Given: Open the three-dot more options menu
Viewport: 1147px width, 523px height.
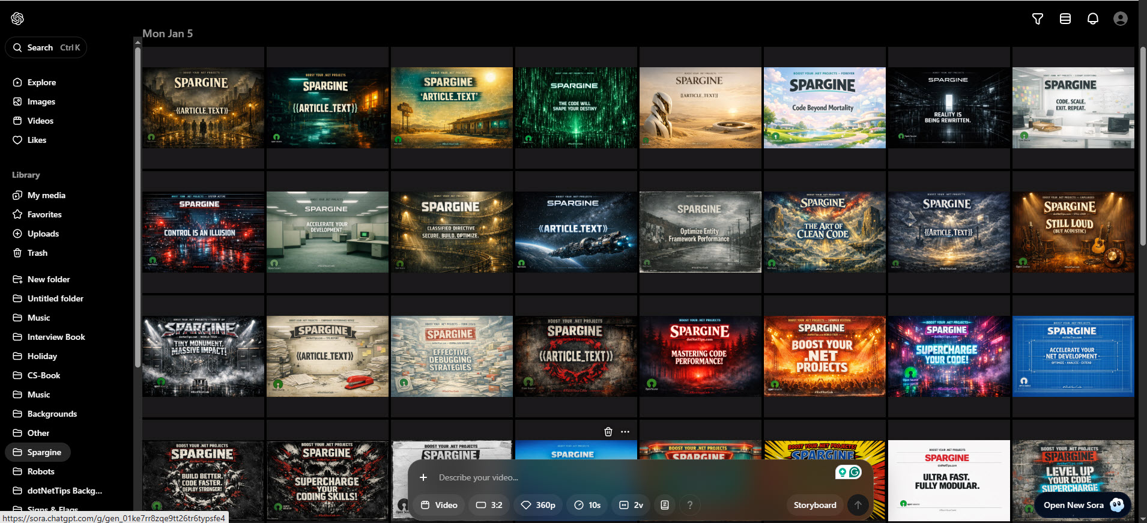Looking at the screenshot, I should [x=625, y=432].
